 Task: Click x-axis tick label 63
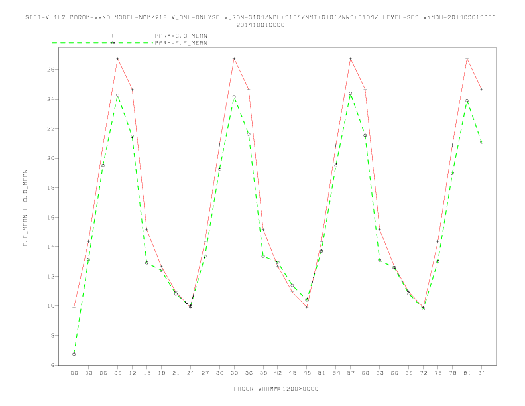tap(380, 373)
